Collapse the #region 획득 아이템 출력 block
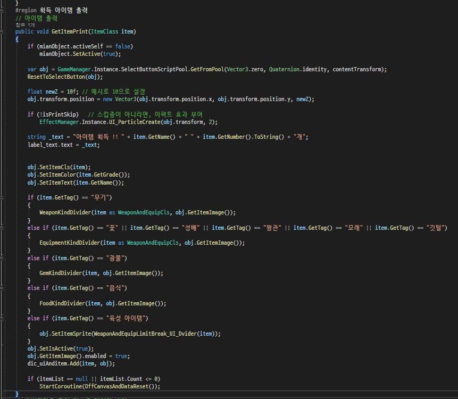 tap(2, 11)
